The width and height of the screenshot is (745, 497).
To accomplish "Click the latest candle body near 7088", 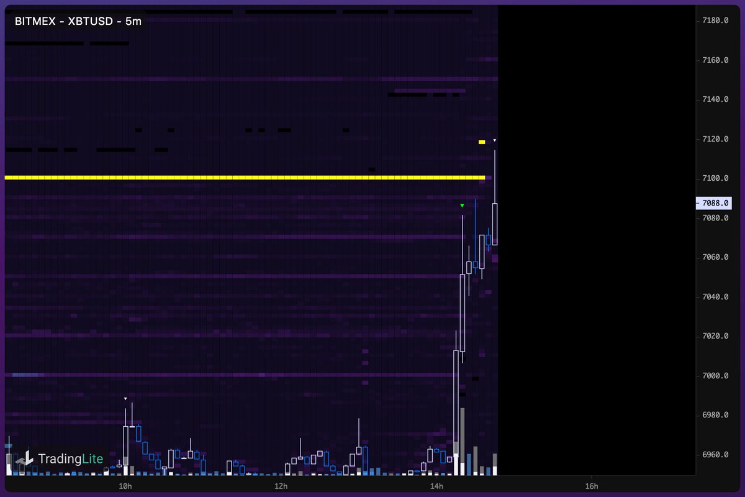I will [495, 224].
